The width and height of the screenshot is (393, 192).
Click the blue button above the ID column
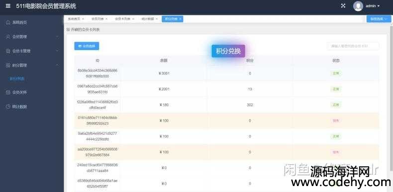coord(87,46)
